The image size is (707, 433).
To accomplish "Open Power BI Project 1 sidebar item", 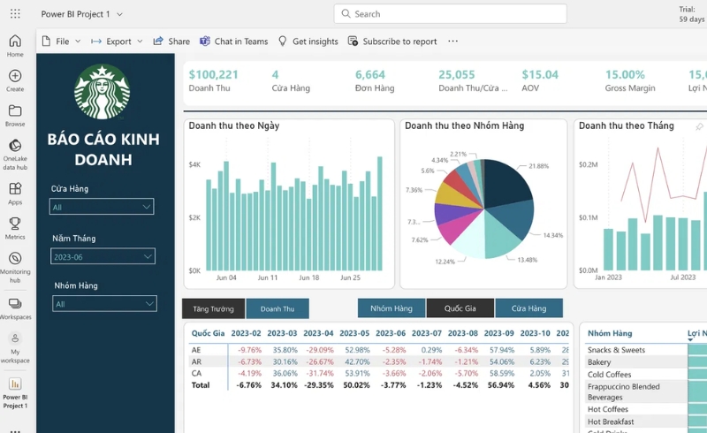I will (15, 393).
